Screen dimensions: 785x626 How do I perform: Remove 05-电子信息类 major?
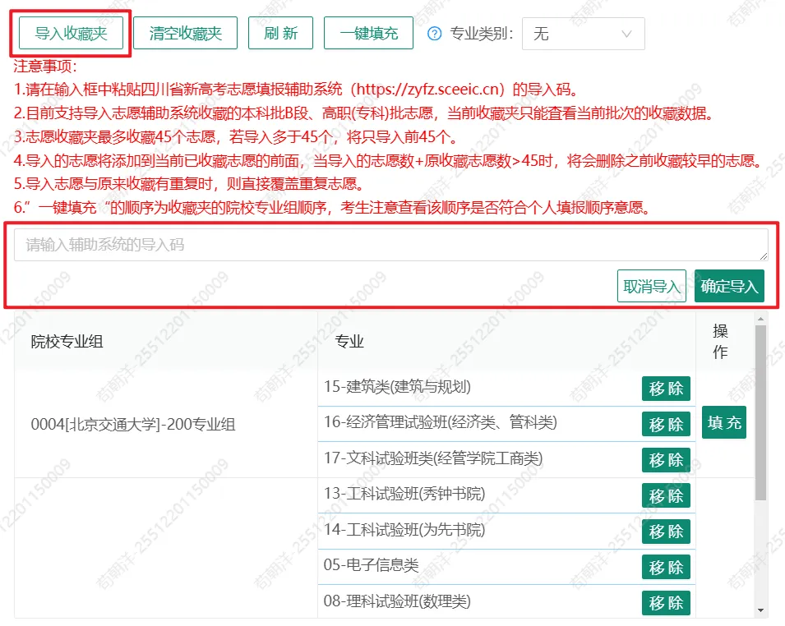click(x=666, y=567)
